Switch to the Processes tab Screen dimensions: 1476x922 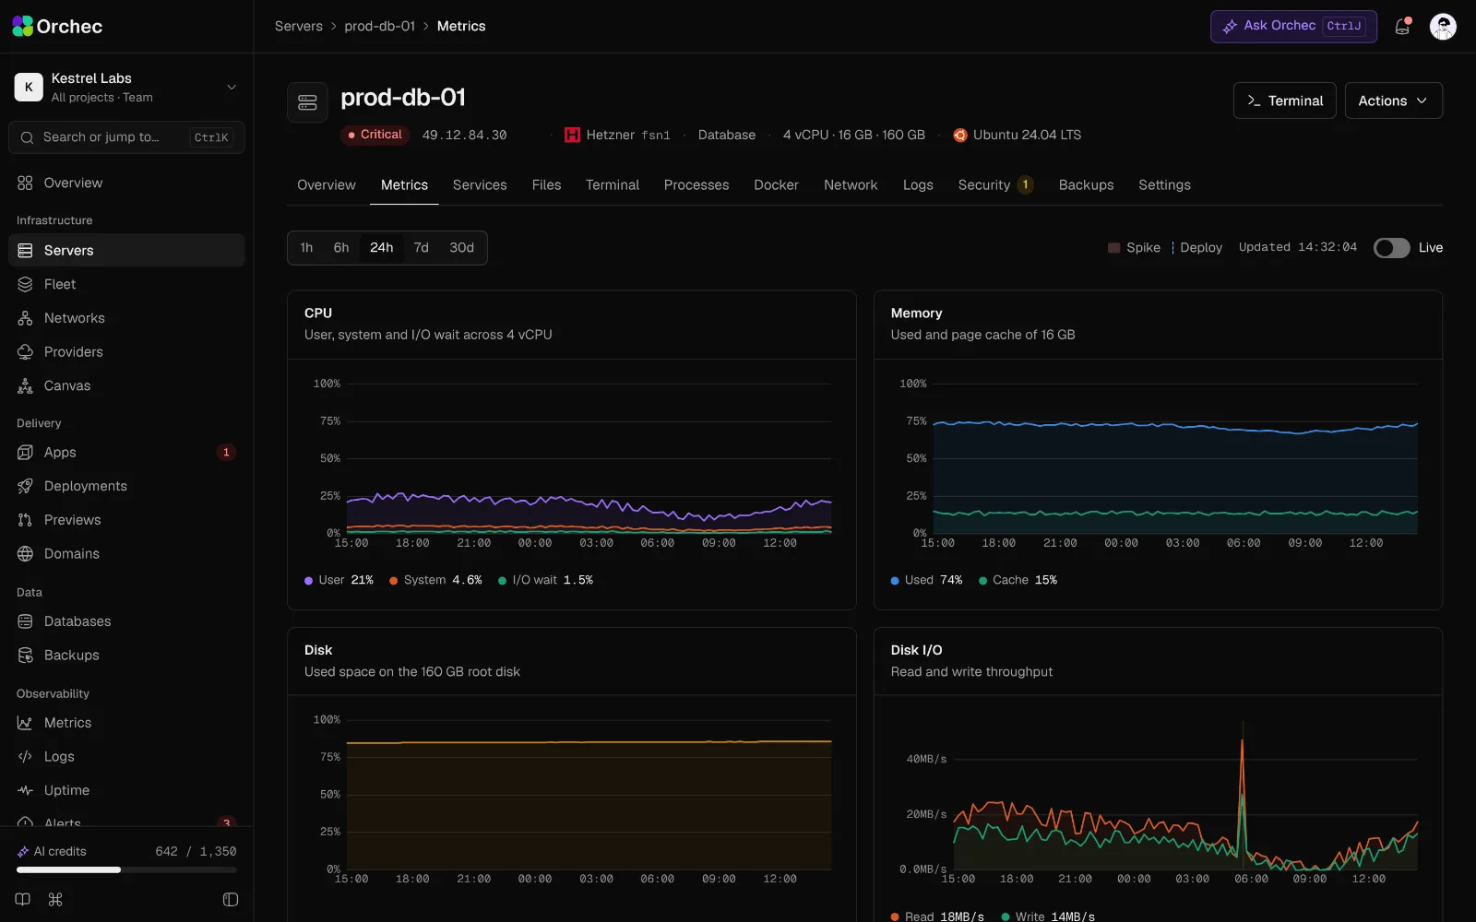click(696, 184)
